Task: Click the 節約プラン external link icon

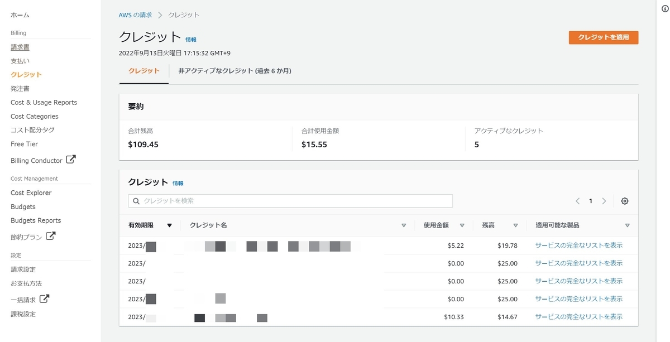Action: [50, 236]
